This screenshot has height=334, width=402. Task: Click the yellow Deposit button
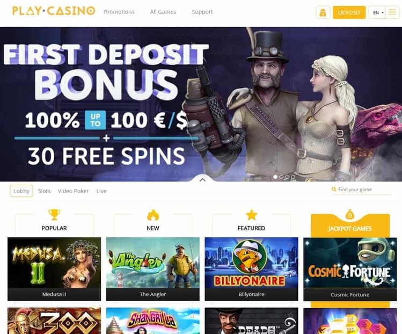click(x=349, y=12)
